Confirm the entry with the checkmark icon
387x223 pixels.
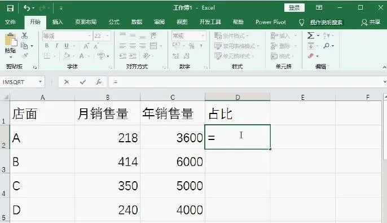tap(83, 82)
